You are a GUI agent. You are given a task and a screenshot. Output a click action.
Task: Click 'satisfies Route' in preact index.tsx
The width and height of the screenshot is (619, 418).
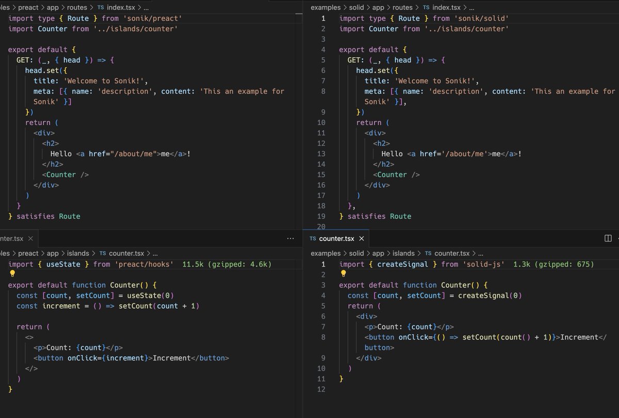(x=48, y=216)
